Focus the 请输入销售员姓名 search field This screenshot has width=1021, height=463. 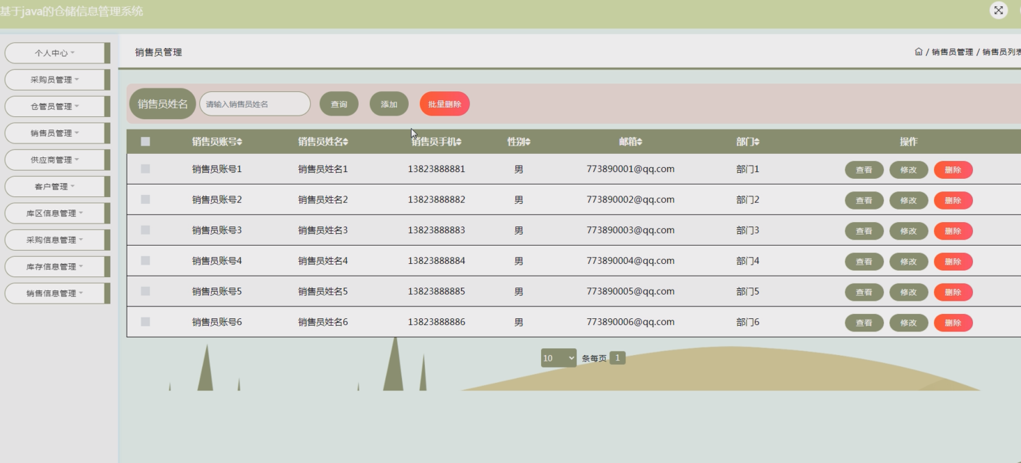[255, 104]
